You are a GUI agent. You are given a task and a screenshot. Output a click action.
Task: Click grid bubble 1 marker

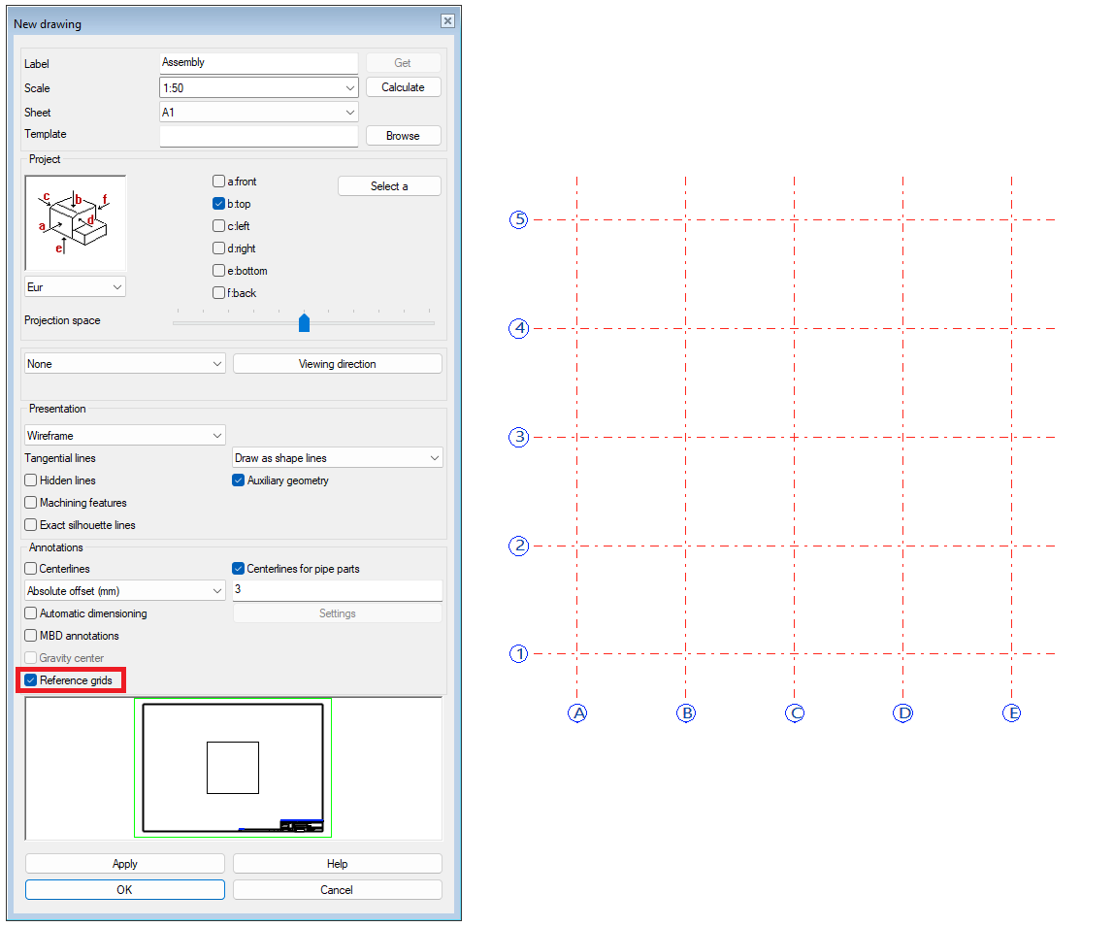(519, 654)
